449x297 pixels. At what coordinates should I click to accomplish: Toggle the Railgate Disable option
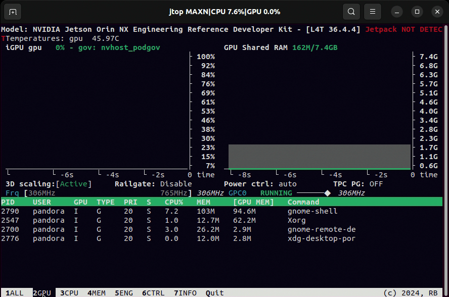click(x=175, y=184)
